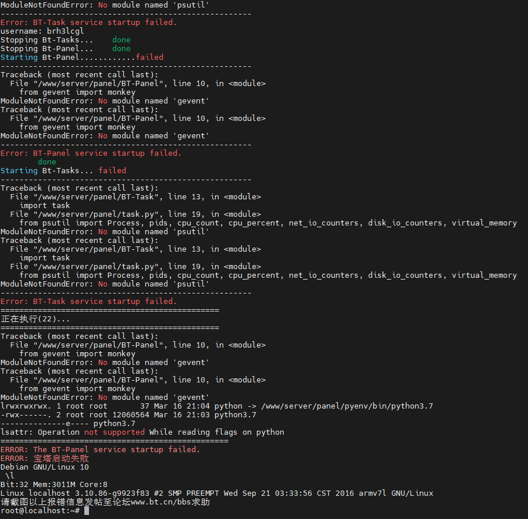Click 'Bit:32' value
The width and height of the screenshot is (528, 519).
coord(14,485)
